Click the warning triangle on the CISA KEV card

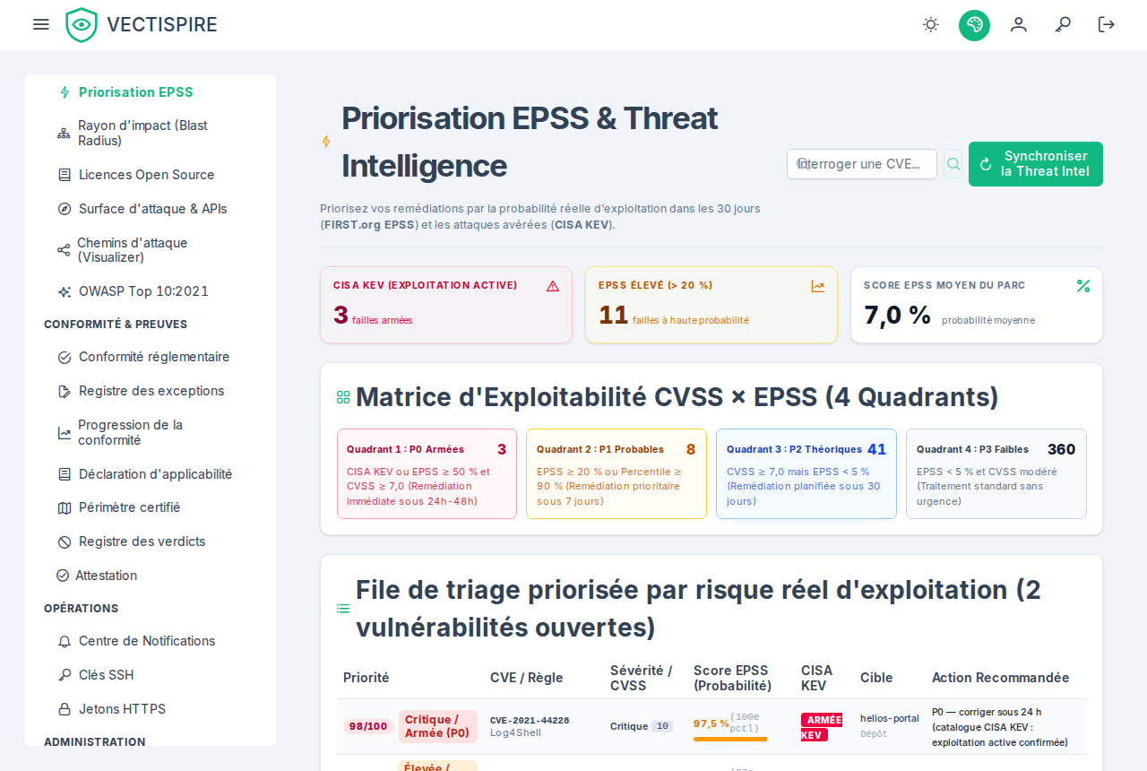pyautogui.click(x=553, y=286)
